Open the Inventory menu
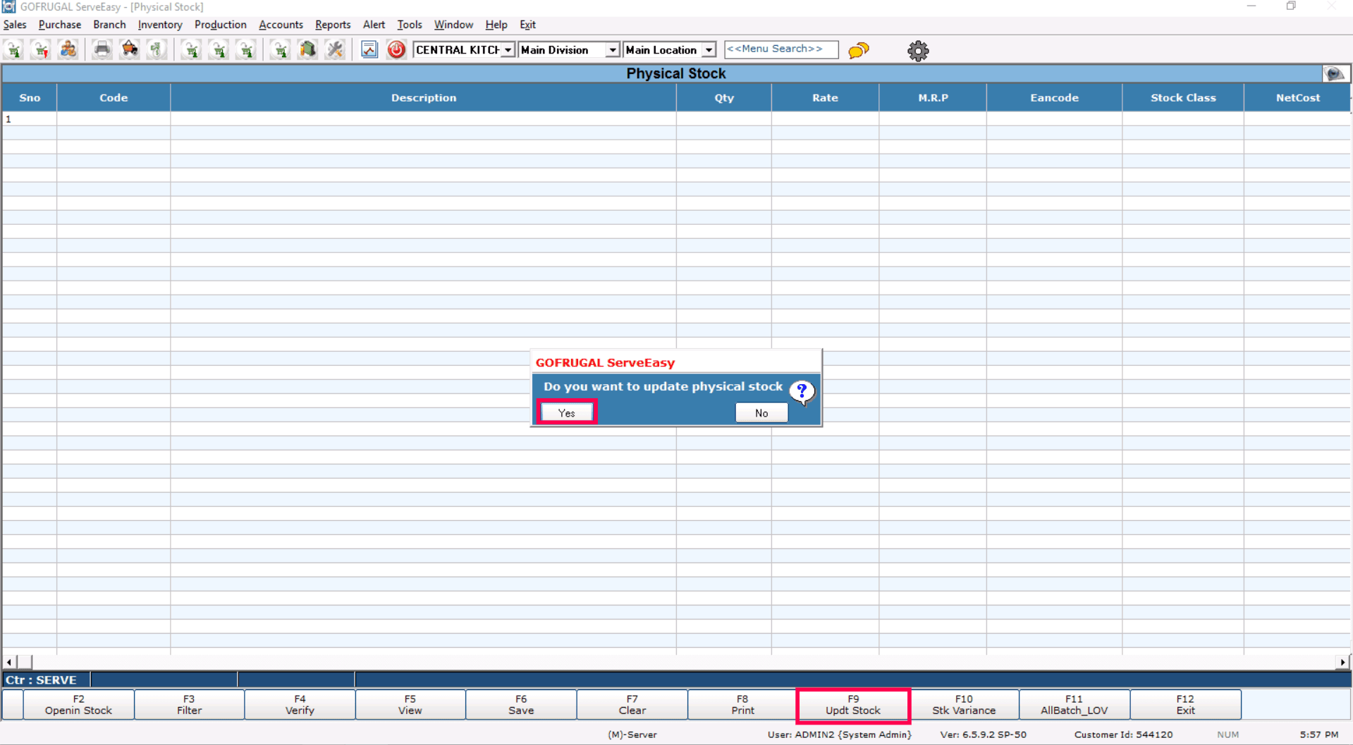 (x=160, y=25)
